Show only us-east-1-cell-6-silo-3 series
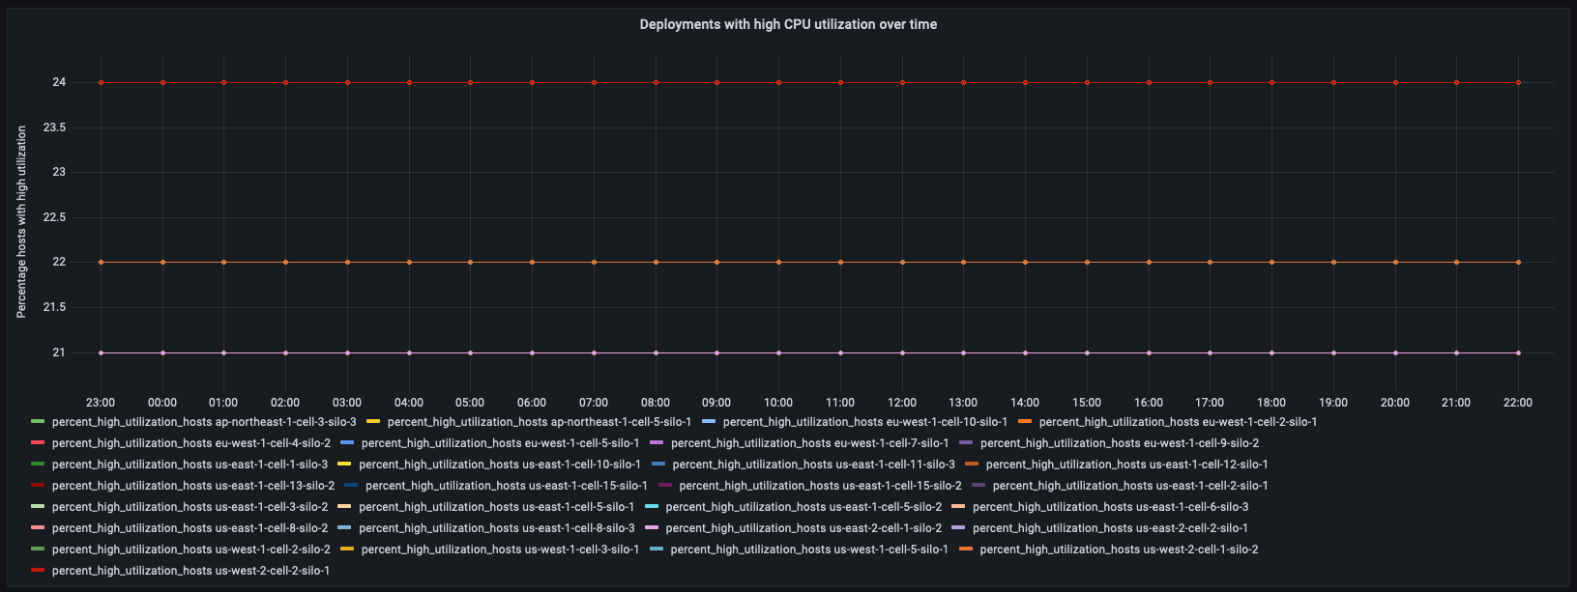 point(1110,507)
